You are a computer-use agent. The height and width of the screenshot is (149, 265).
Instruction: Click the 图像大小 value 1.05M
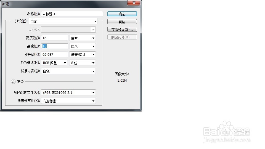pos(122,81)
